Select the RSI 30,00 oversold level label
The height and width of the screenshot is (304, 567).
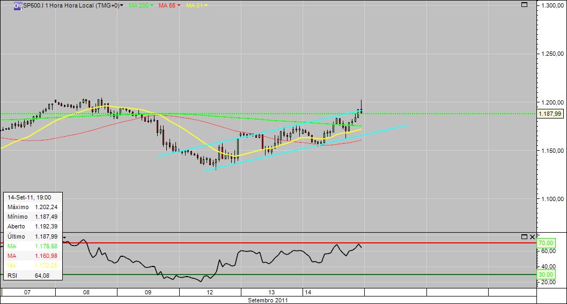pos(546,275)
